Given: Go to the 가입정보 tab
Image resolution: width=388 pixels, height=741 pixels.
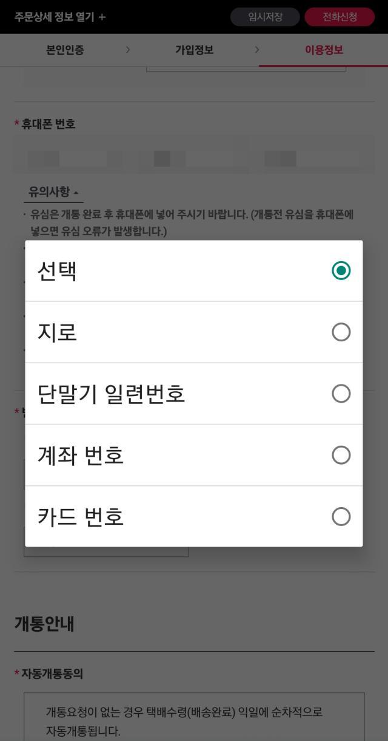Looking at the screenshot, I should (x=194, y=50).
